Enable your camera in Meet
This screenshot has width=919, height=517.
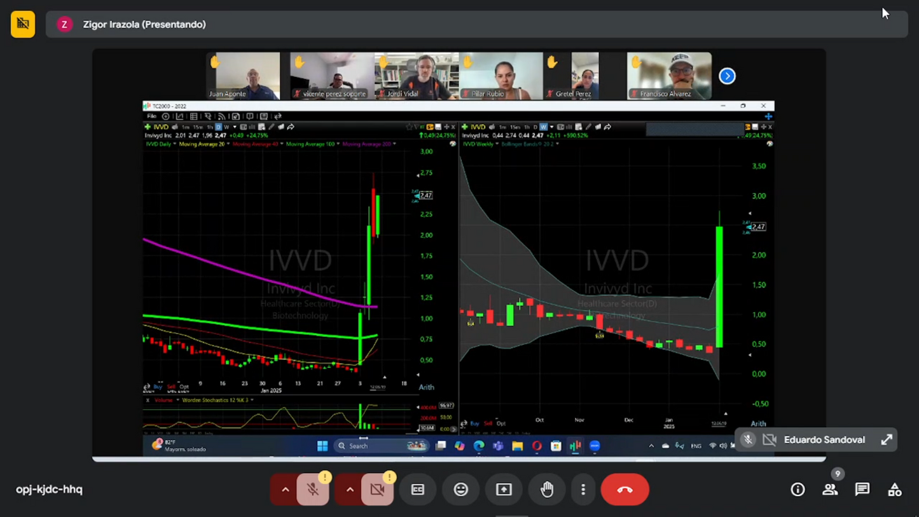tap(377, 489)
